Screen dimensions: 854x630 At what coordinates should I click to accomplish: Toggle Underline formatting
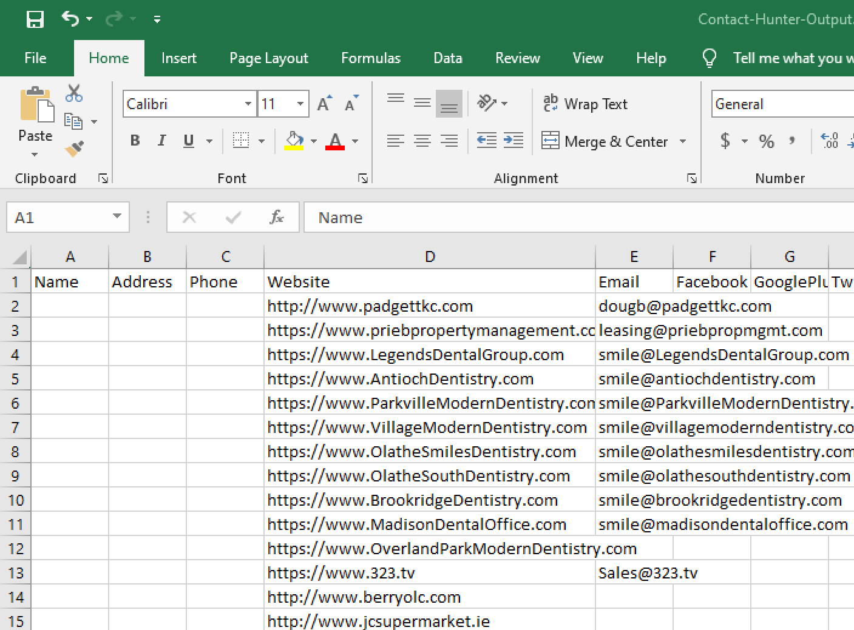(x=189, y=141)
